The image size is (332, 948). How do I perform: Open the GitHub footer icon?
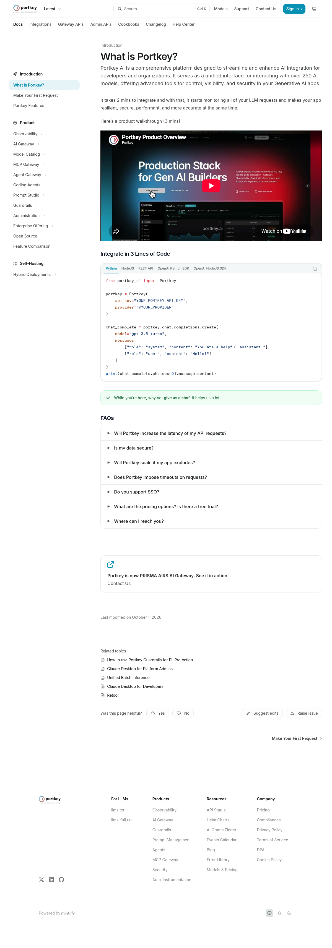tap(61, 879)
